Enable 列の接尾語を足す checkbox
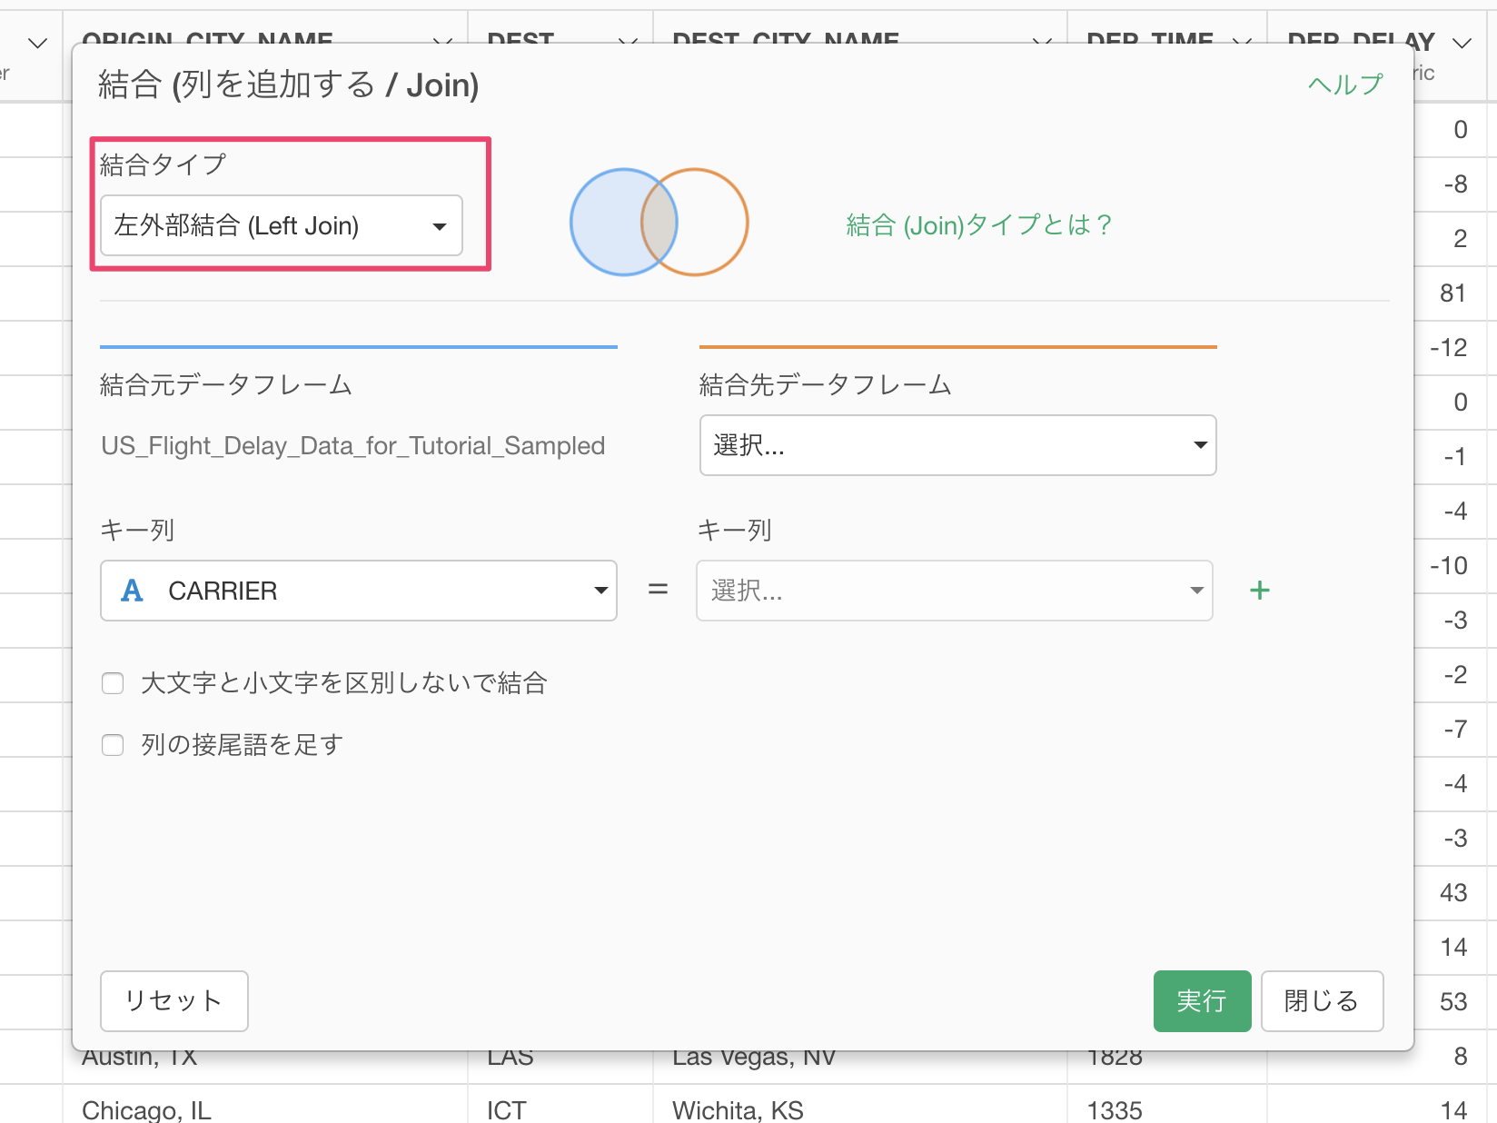The width and height of the screenshot is (1497, 1123). (x=113, y=745)
